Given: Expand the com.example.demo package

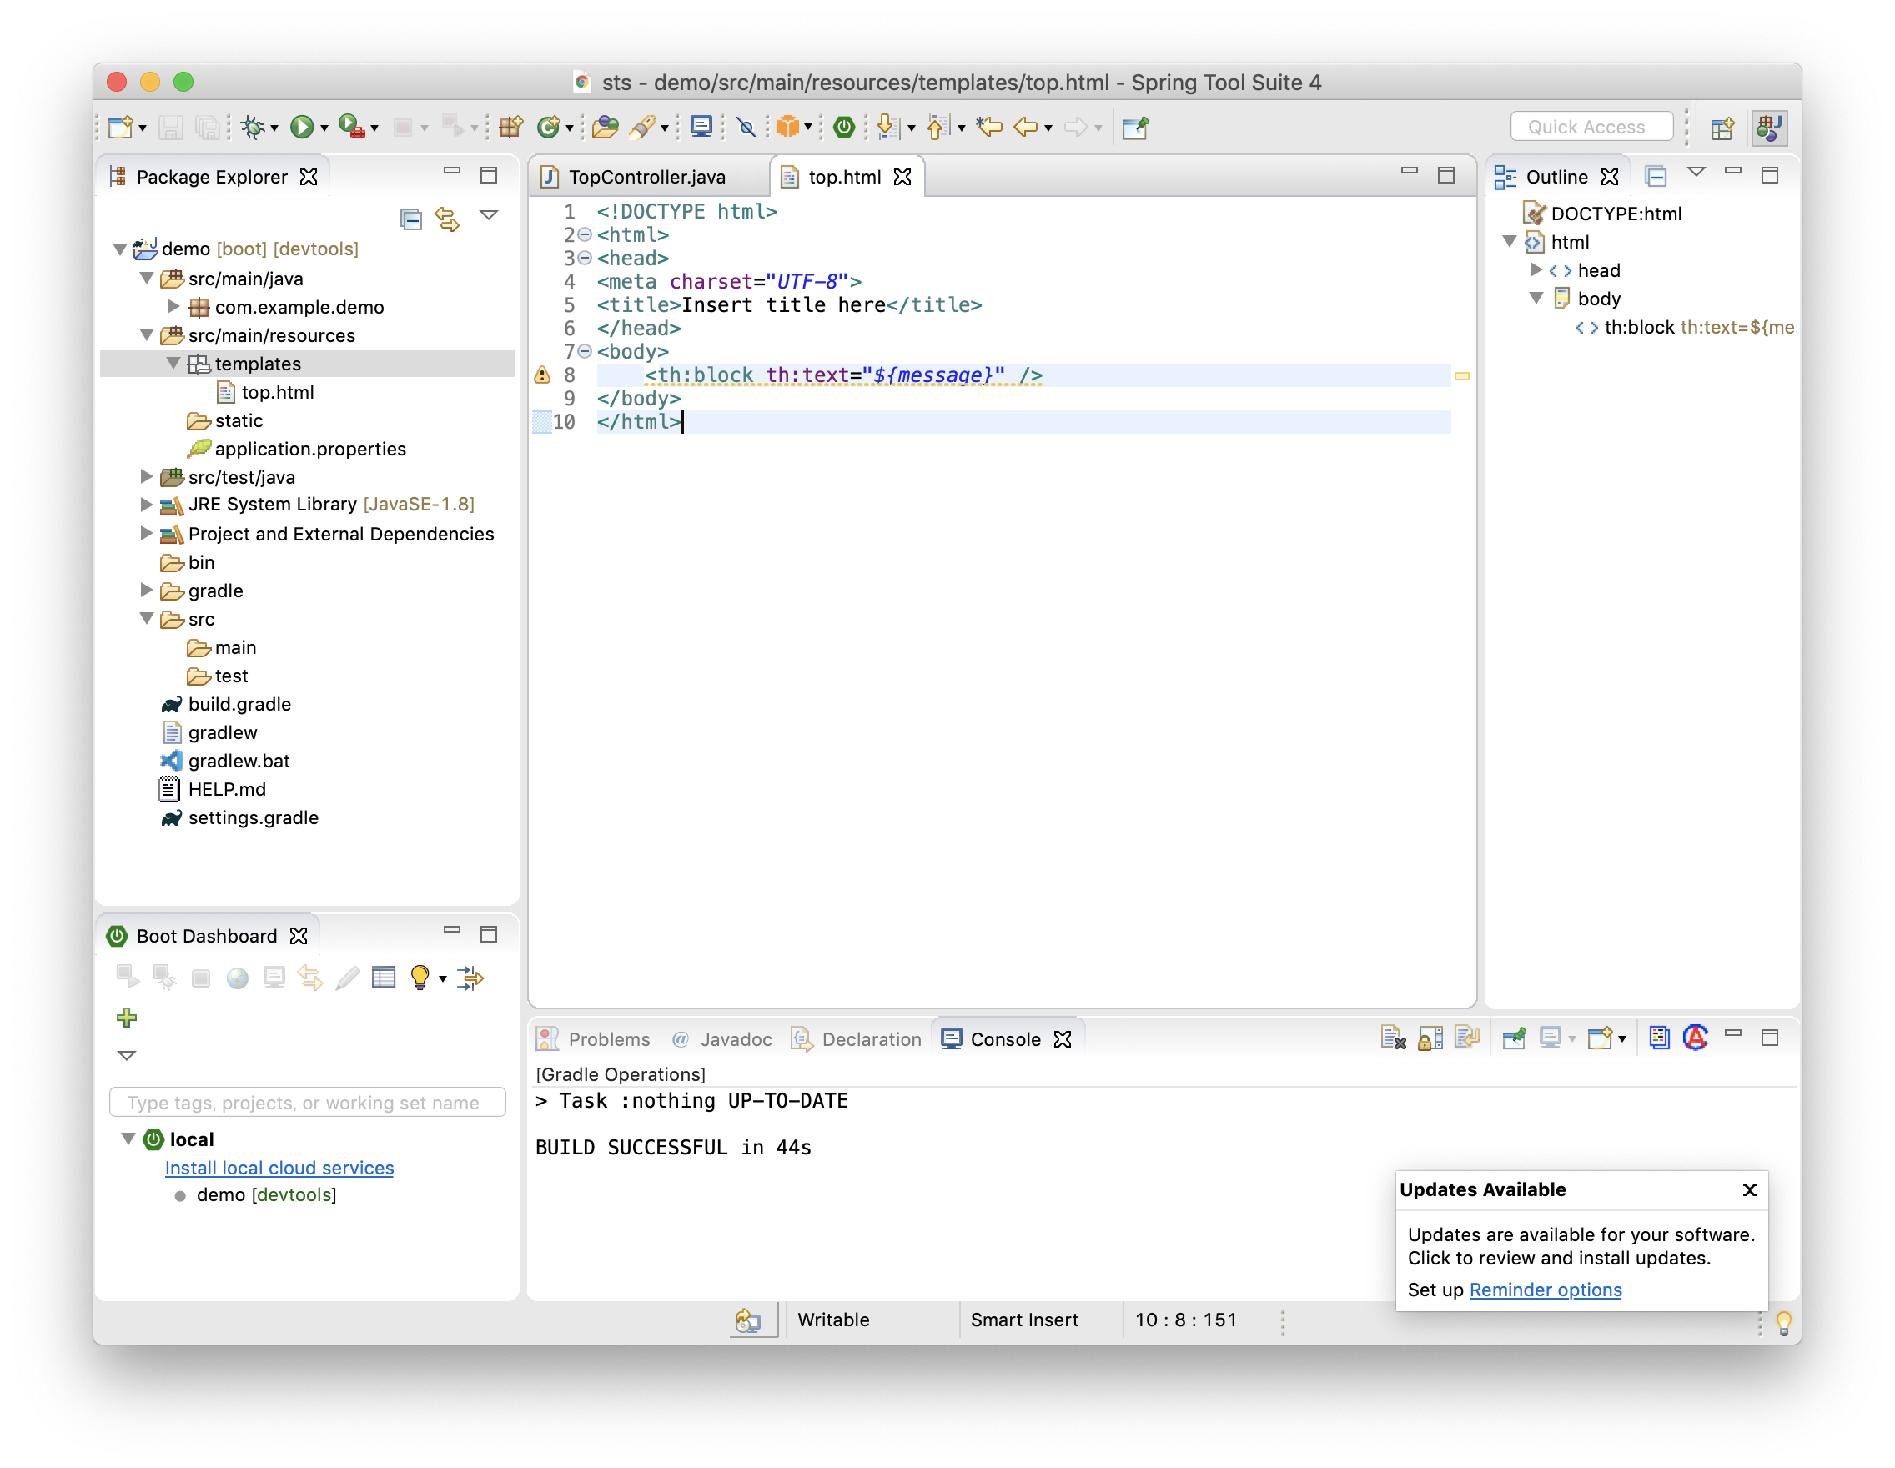Looking at the screenshot, I should [x=173, y=306].
